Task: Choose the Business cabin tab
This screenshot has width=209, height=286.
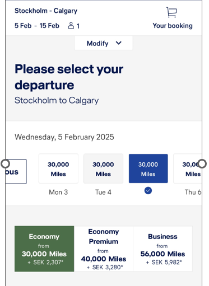Action: point(162,249)
